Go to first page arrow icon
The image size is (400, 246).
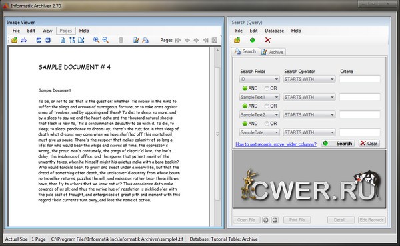click(178, 40)
